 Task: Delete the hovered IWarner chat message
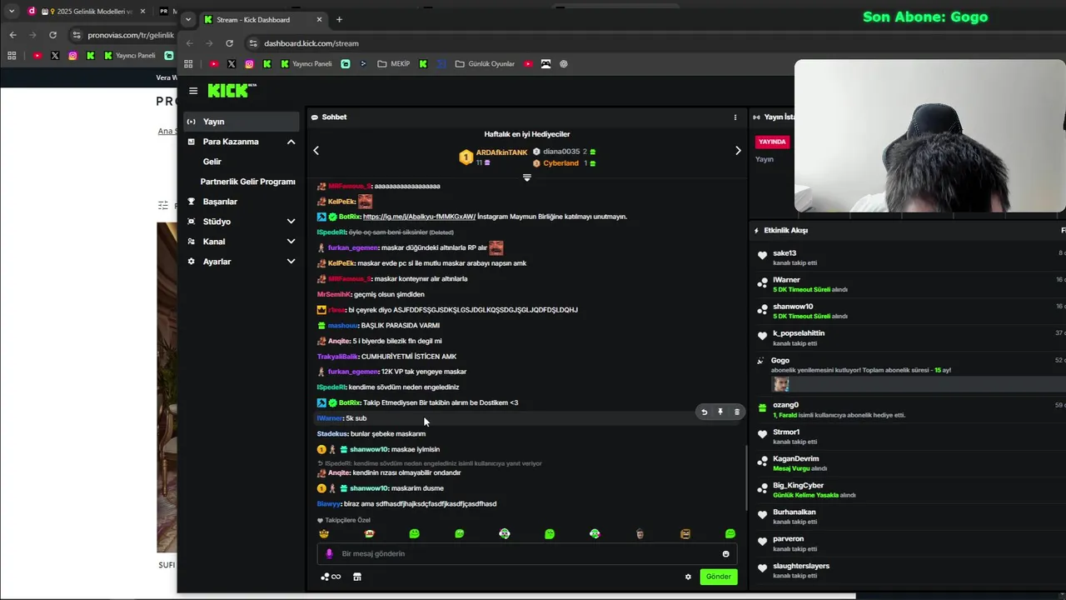(736, 412)
